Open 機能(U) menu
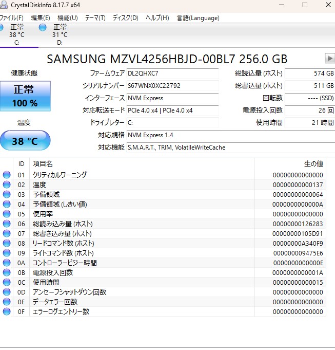Viewport: 335px width, 350px height. pyautogui.click(x=68, y=18)
